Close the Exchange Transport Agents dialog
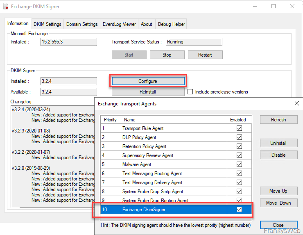 278,225
